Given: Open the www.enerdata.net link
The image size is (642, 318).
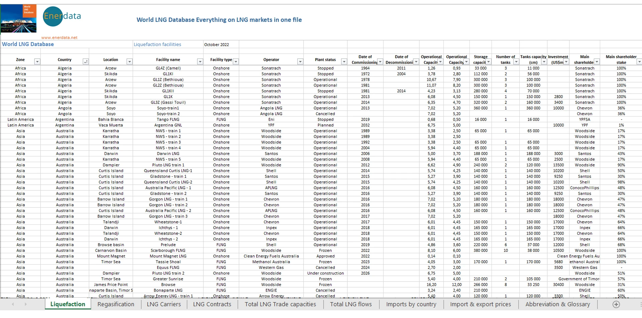Looking at the screenshot, I should [59, 38].
